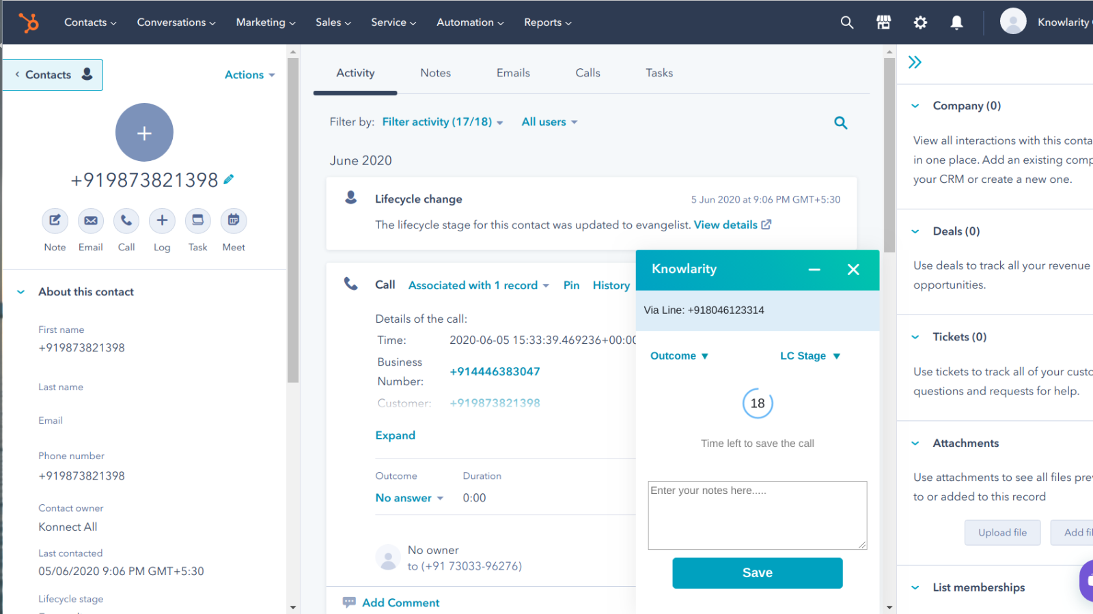
Task: Click the notes text area in widget
Action: click(x=757, y=515)
